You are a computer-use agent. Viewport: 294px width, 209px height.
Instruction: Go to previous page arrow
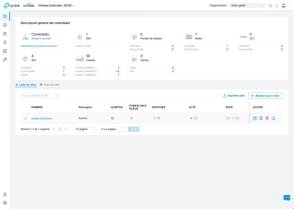[x=53, y=129]
